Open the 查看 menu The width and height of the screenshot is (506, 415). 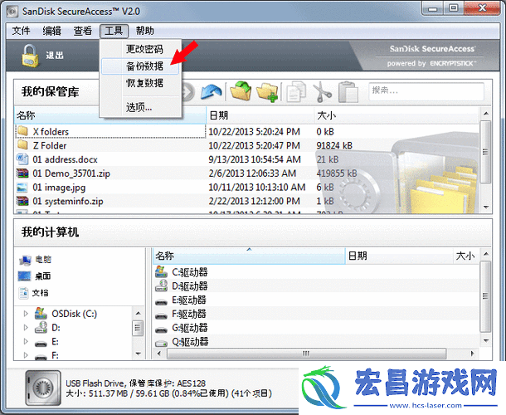83,31
